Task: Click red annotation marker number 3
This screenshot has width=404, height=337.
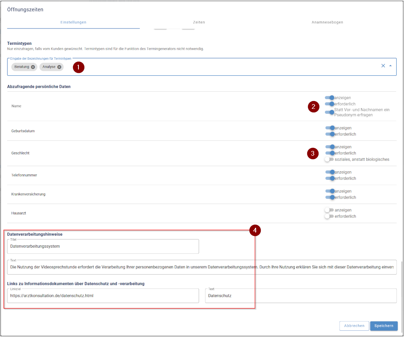Action: click(x=313, y=154)
